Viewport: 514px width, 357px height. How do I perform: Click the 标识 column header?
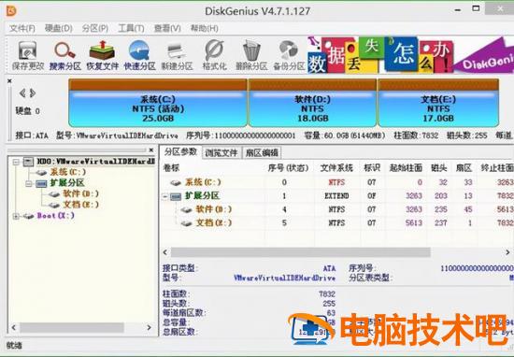coord(372,168)
